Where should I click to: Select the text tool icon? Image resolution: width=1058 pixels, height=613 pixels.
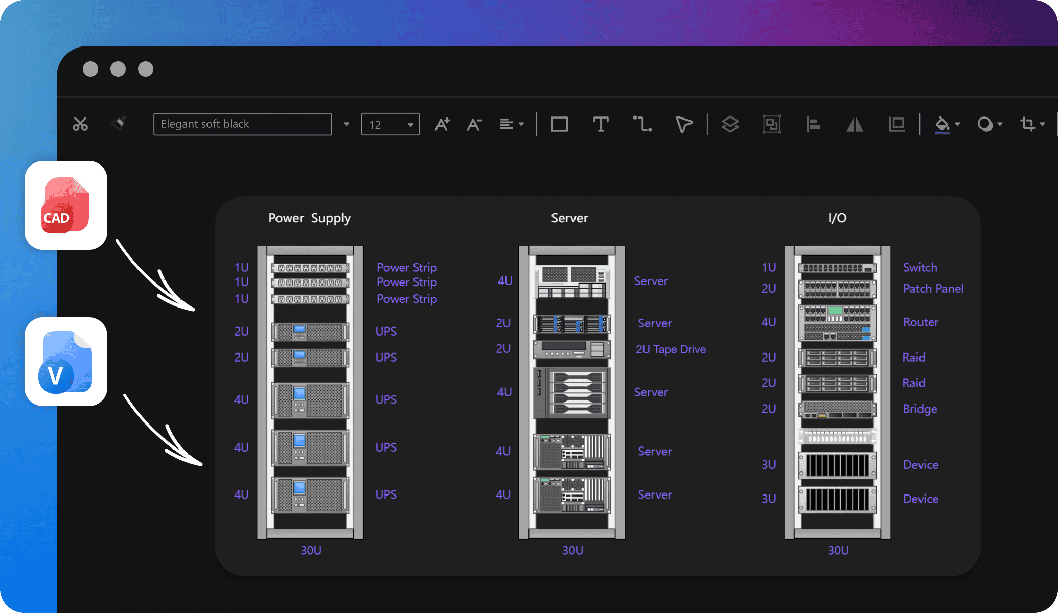599,123
